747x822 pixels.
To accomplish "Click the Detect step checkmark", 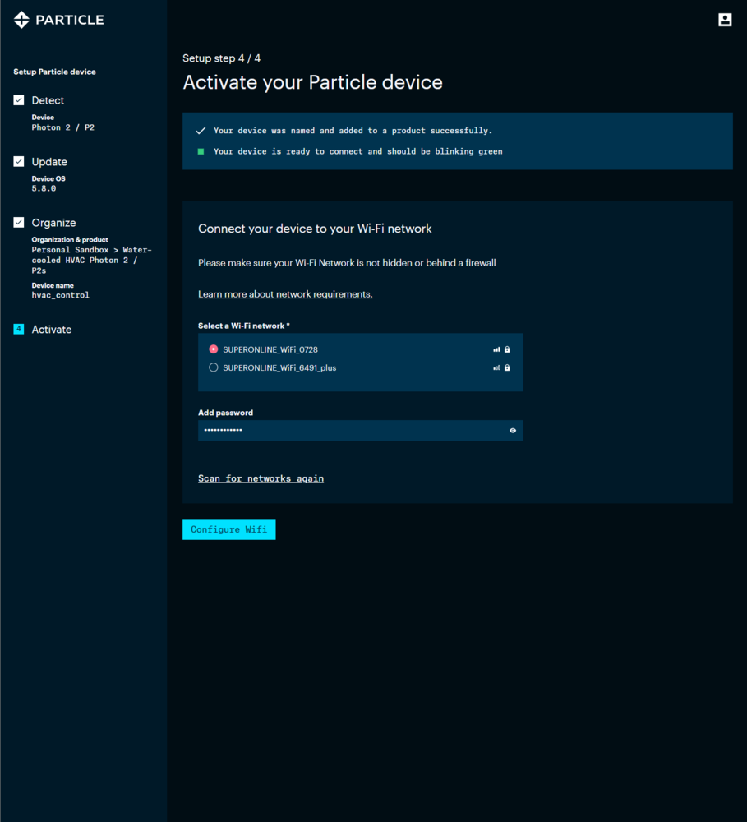I will 19,100.
